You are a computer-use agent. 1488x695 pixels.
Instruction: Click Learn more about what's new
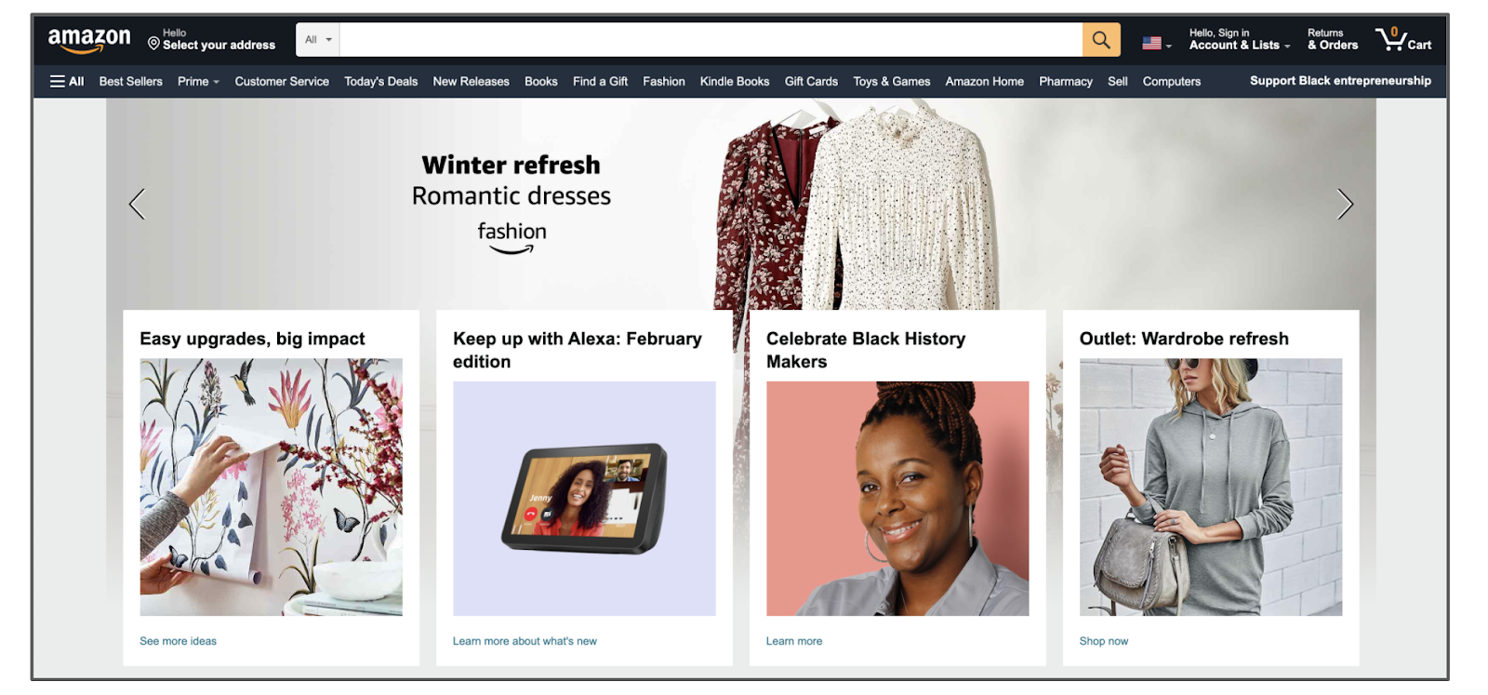525,641
